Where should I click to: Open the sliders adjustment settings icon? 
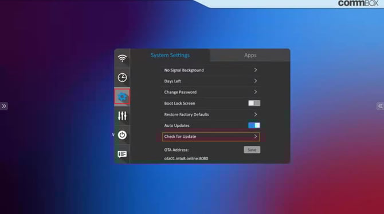tap(122, 116)
